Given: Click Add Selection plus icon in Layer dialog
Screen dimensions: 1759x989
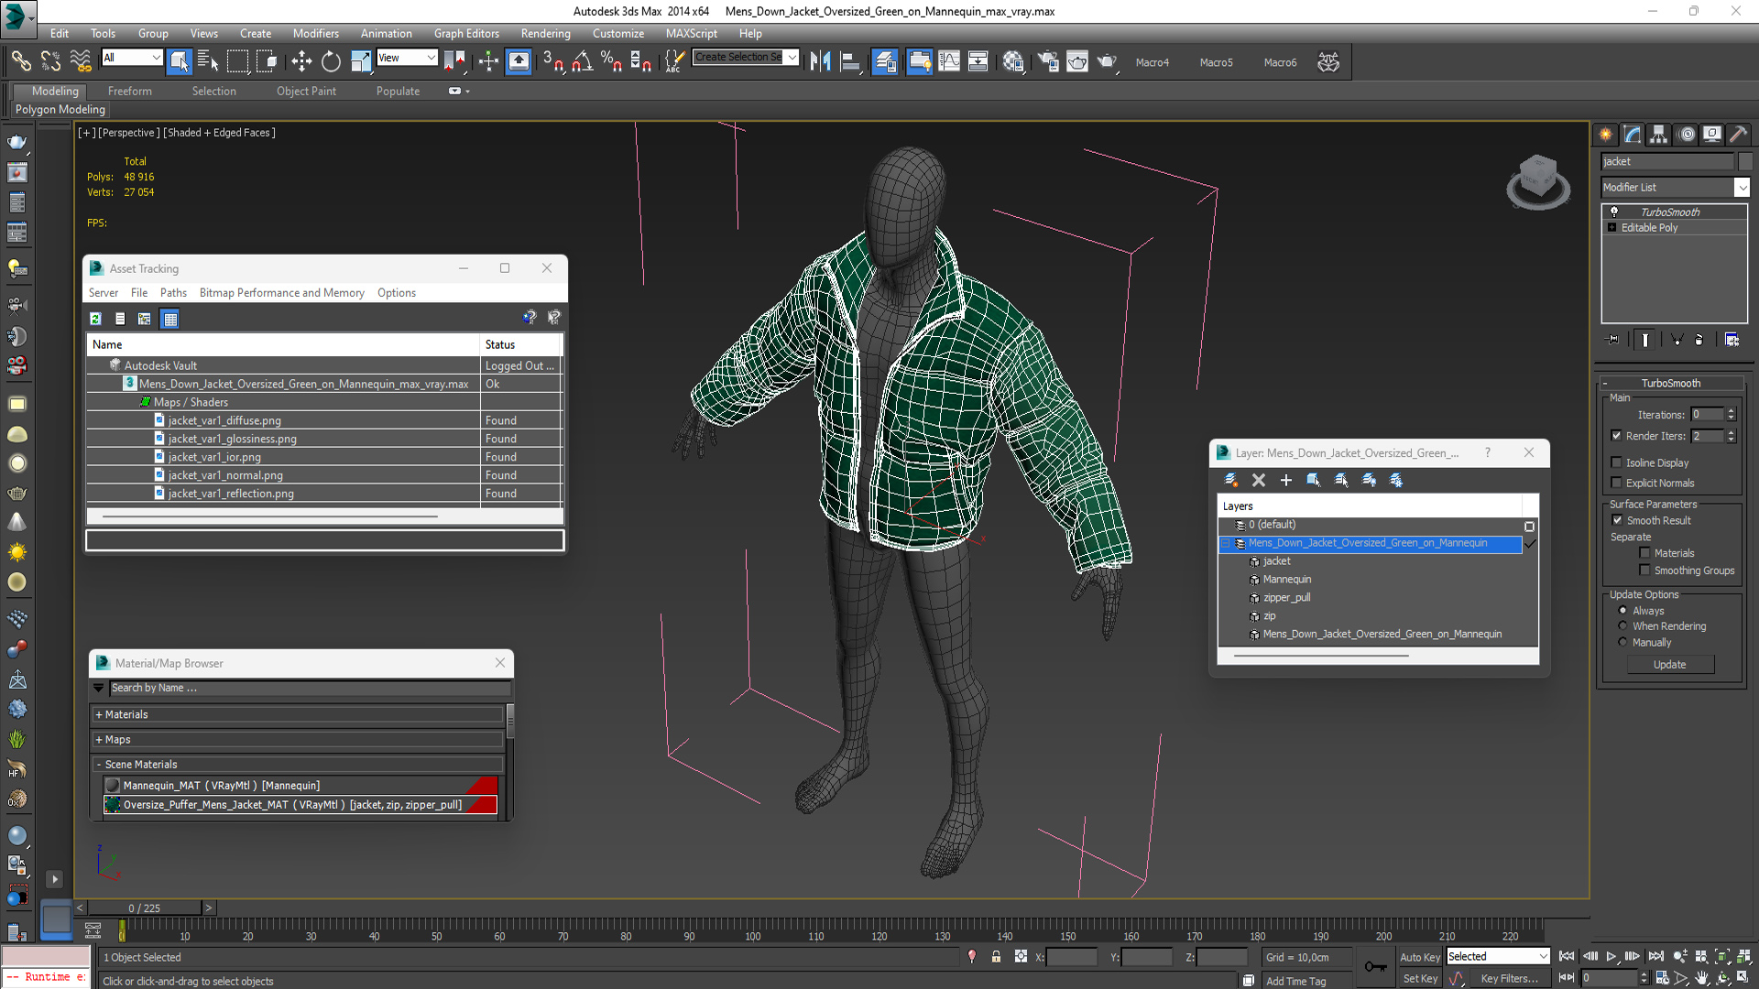Looking at the screenshot, I should click(1286, 480).
